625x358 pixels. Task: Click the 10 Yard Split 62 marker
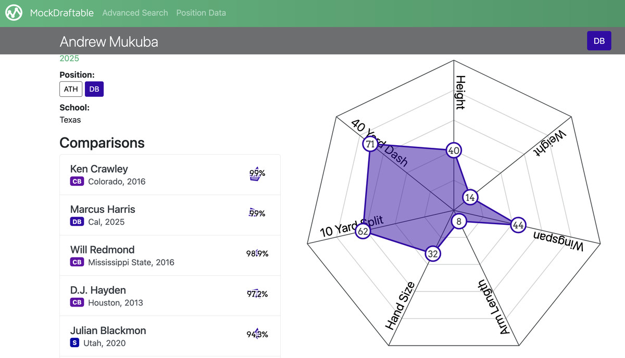[x=363, y=231]
